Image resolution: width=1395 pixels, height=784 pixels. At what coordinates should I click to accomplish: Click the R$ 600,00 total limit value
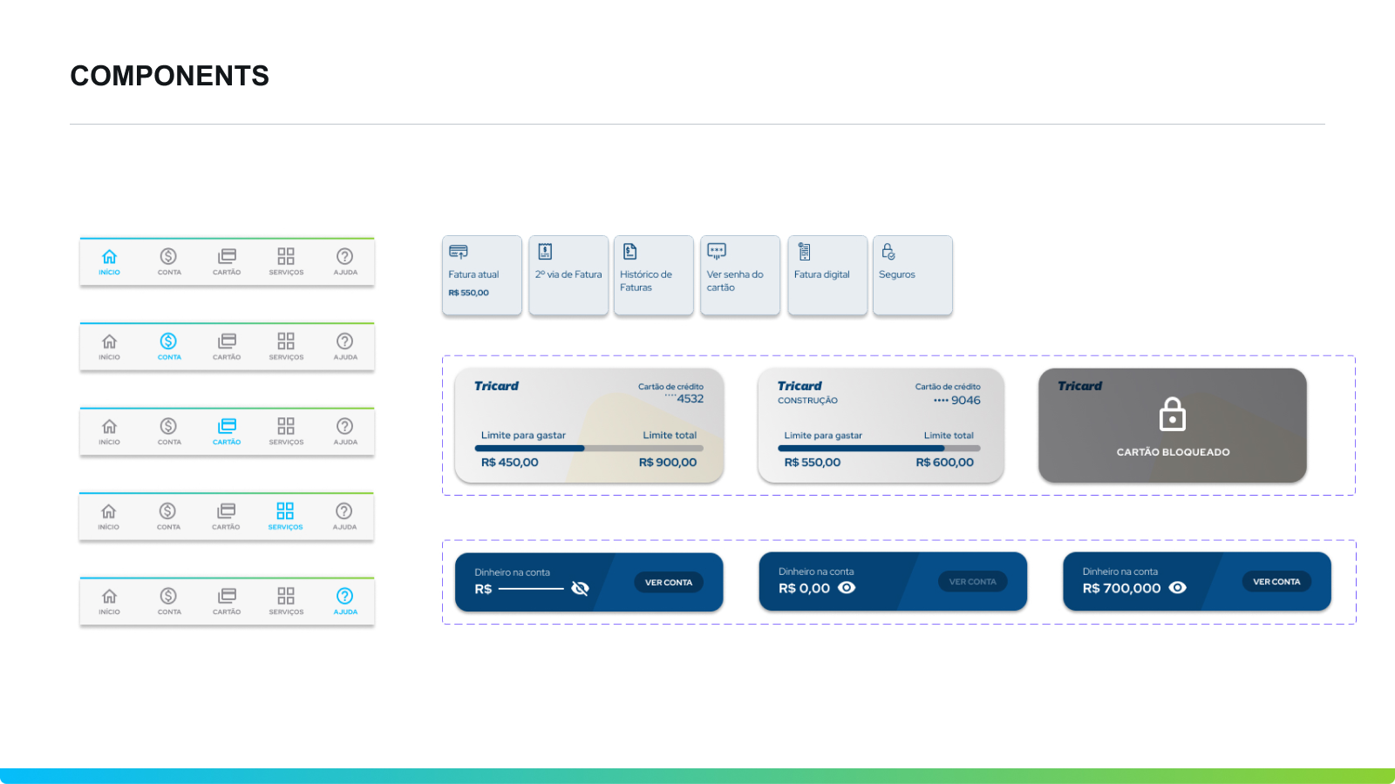coord(944,463)
